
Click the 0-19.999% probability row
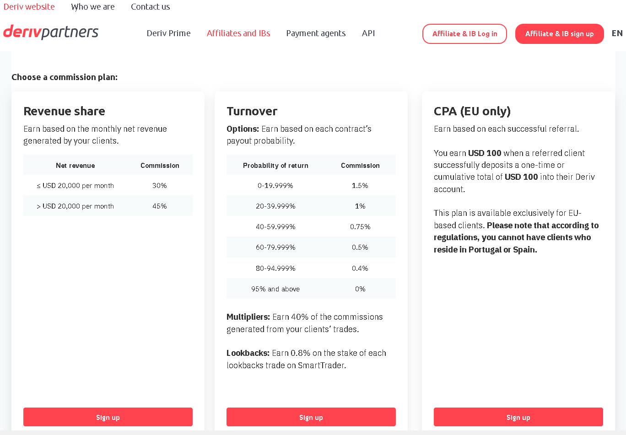311,185
